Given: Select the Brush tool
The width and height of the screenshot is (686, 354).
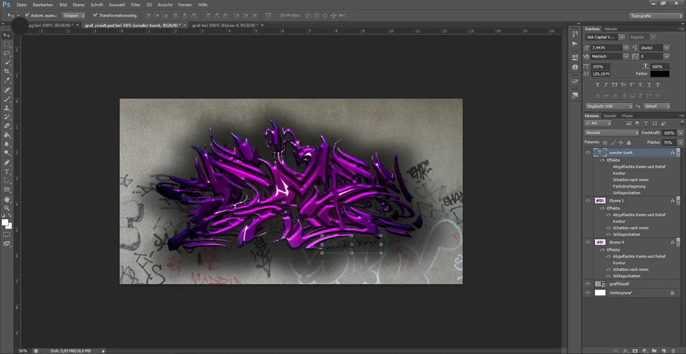Looking at the screenshot, I should point(7,99).
